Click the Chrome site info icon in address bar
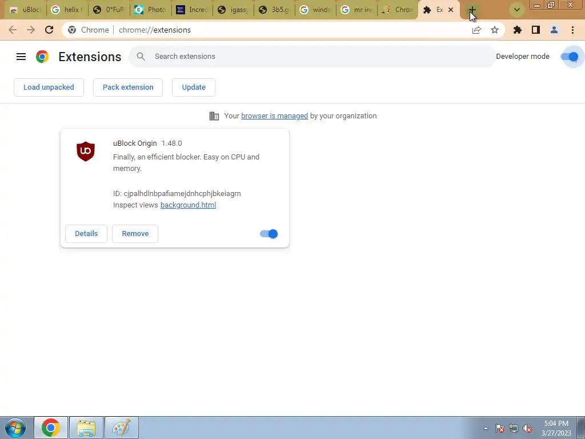585x439 pixels. 72,30
